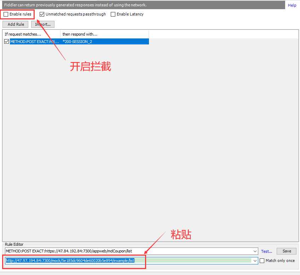The height and width of the screenshot is (275, 300).
Task: Expand the response action dropdown arrow
Action: (x=255, y=261)
